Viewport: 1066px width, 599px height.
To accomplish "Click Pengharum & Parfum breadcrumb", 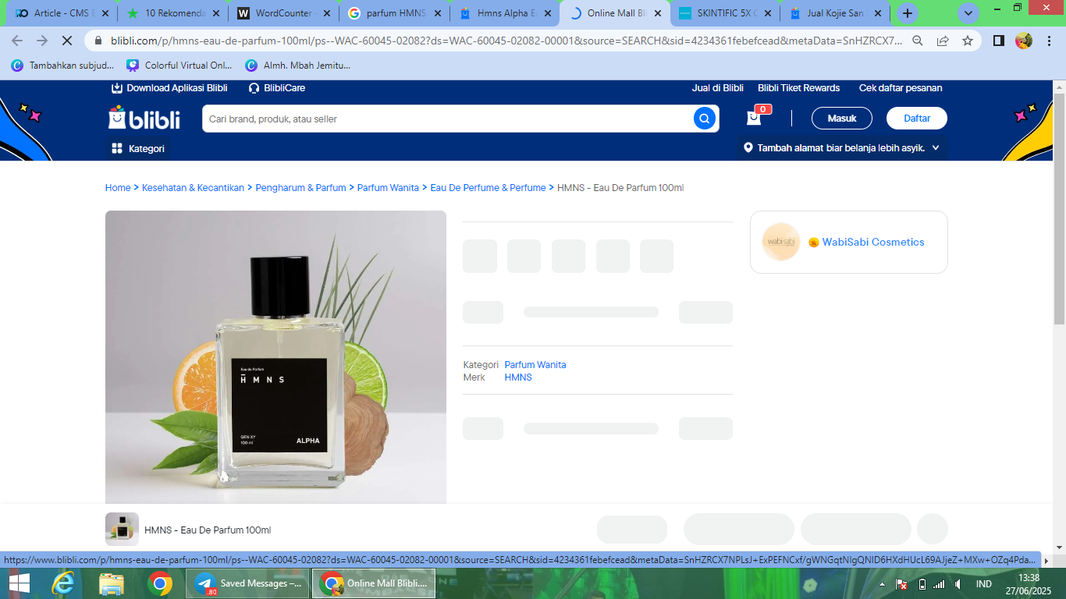I will (x=300, y=188).
